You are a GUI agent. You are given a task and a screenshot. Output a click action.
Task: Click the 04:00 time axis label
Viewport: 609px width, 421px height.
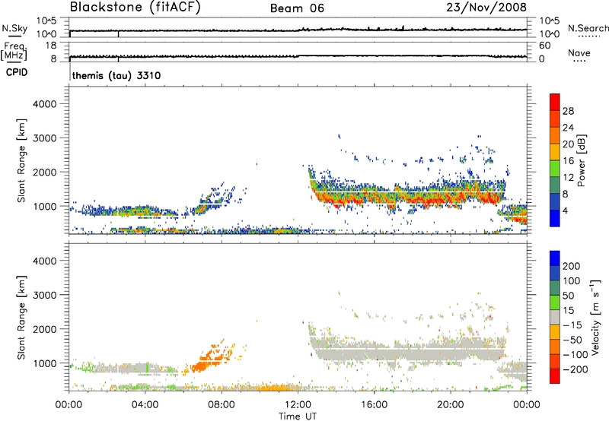tap(145, 405)
